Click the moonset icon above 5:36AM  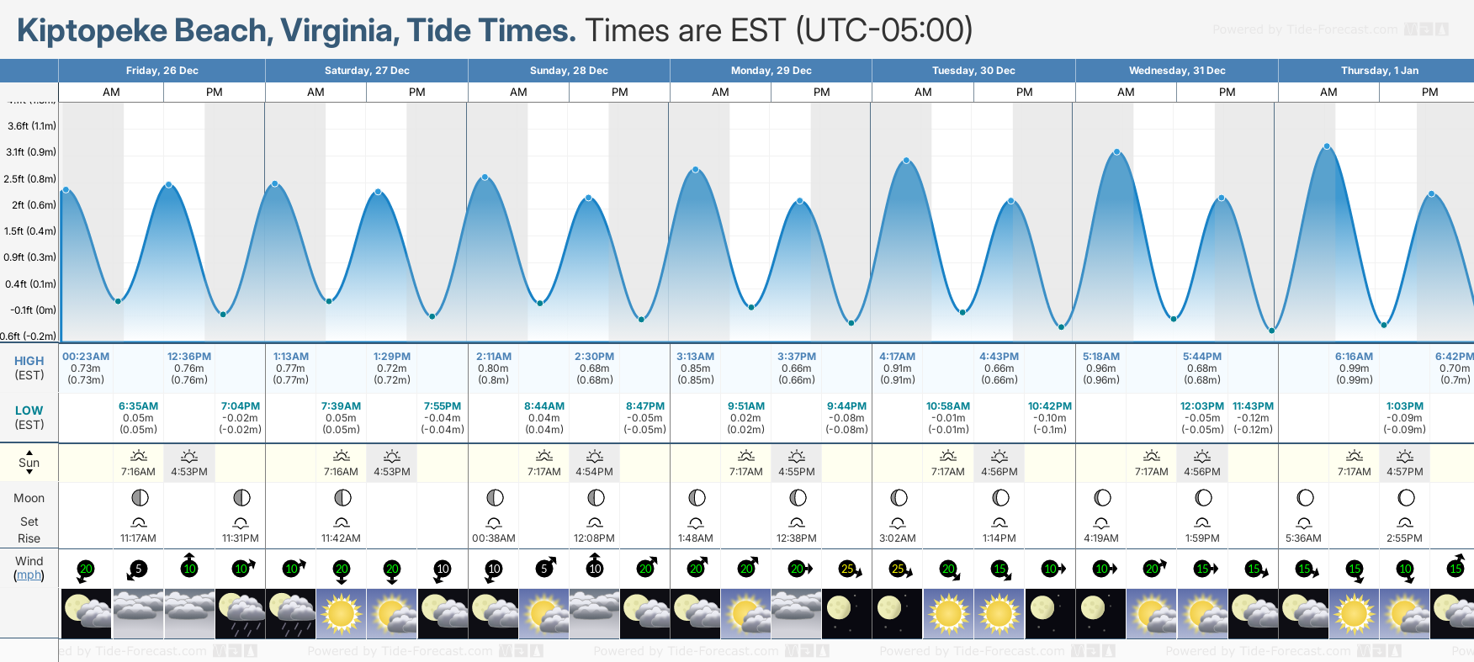coord(1304,522)
